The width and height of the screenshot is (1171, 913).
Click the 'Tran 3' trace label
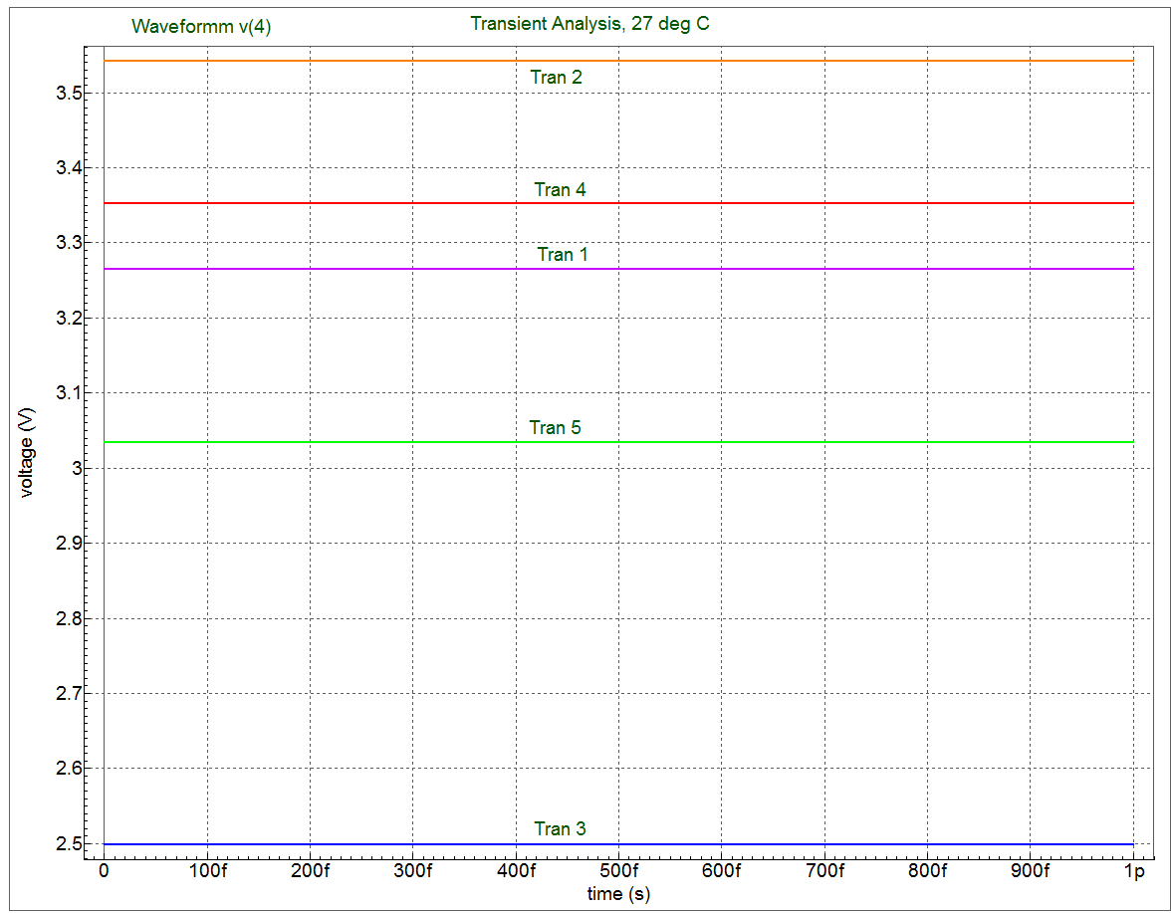[x=560, y=828]
